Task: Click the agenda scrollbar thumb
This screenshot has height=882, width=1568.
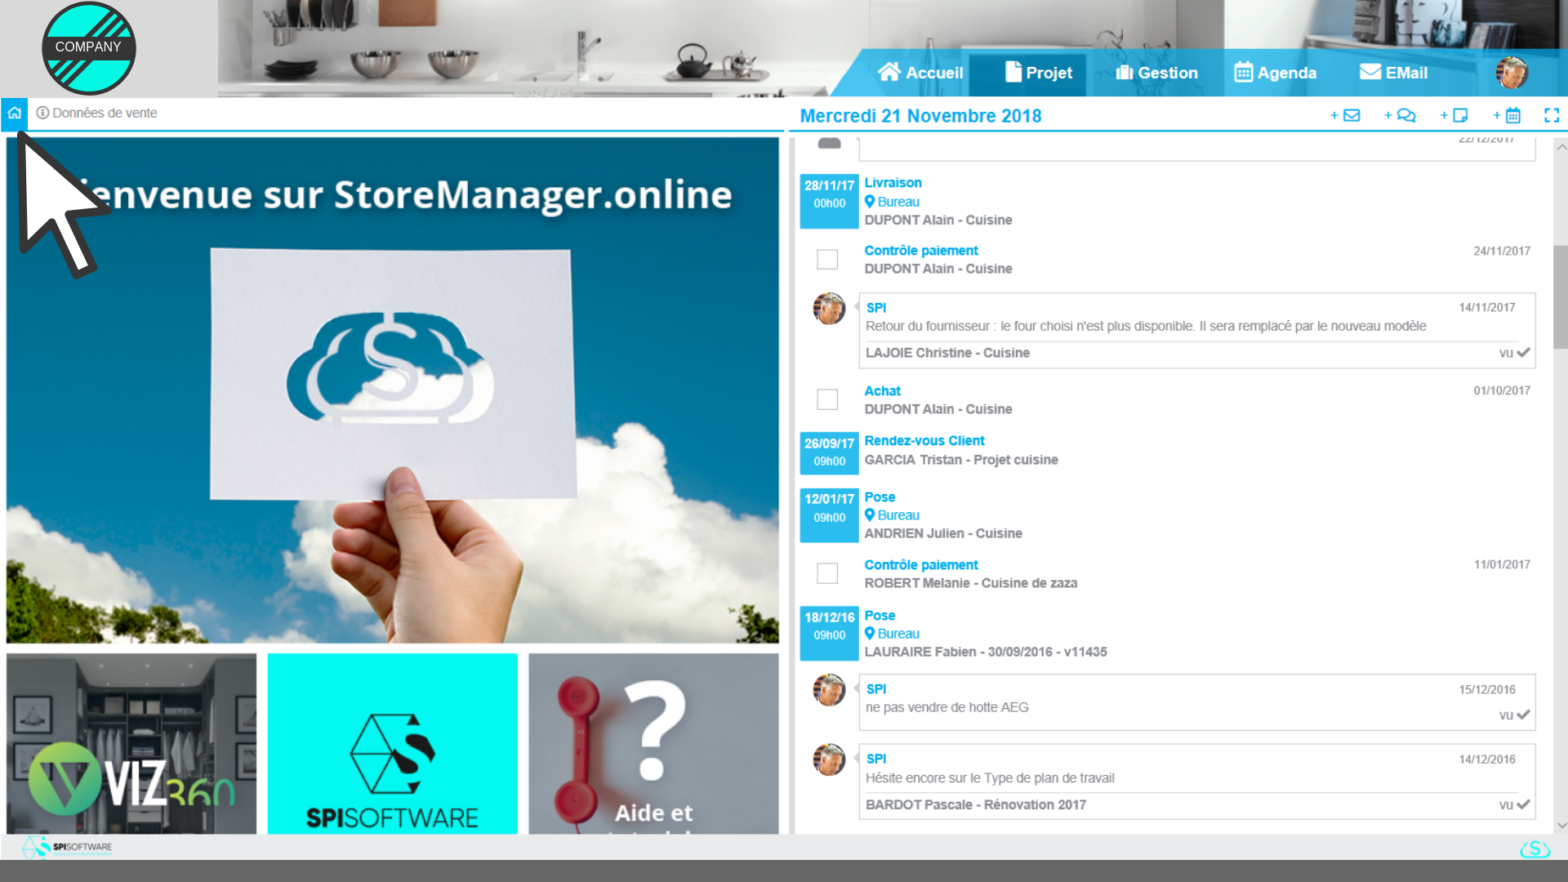Action: 1561,296
